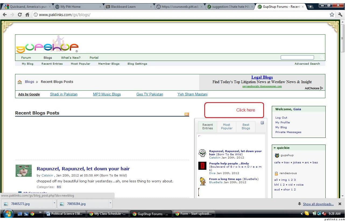Open Chrome's wrench settings menu
345x221 pixels.
point(340,15)
